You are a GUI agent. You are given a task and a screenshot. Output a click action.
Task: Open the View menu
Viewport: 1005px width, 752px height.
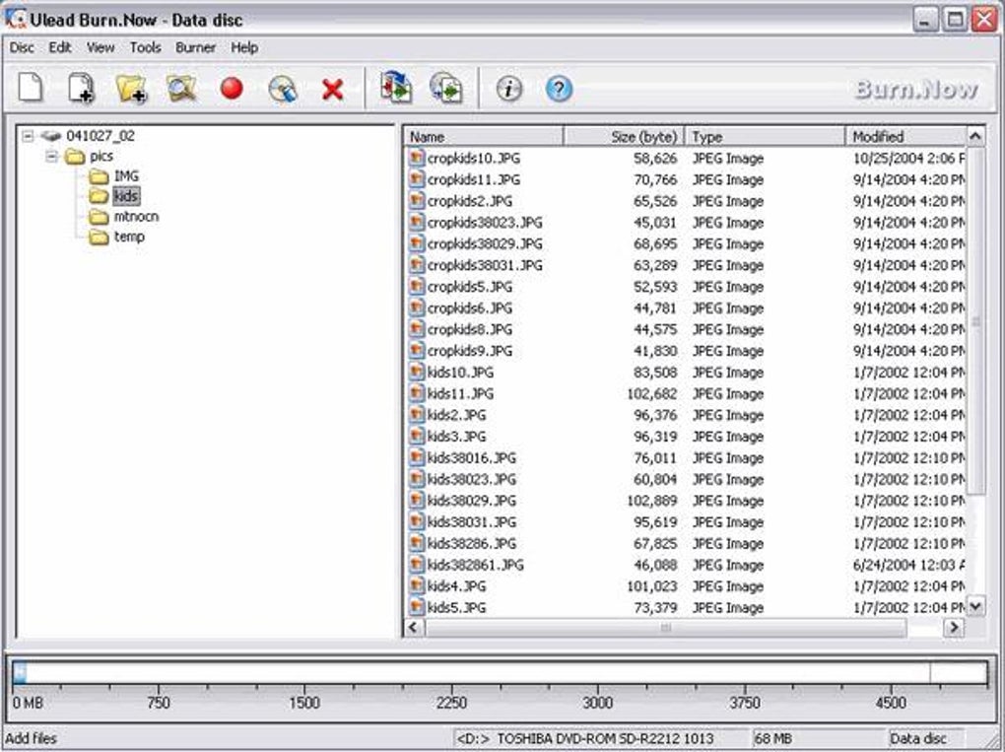click(x=100, y=47)
